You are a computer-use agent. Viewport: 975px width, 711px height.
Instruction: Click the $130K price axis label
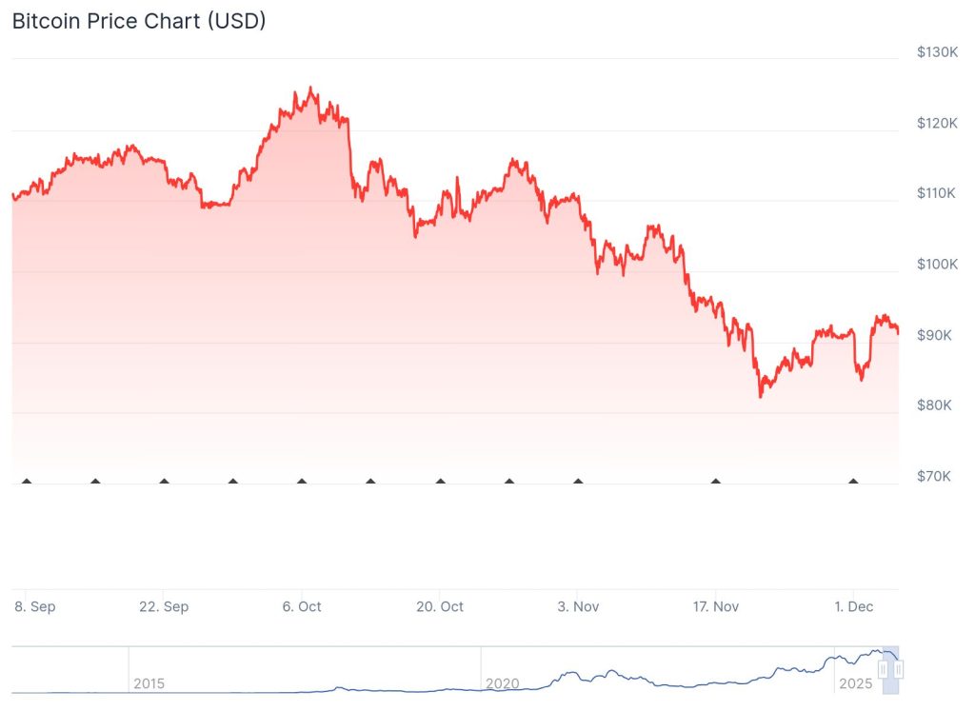click(x=937, y=52)
